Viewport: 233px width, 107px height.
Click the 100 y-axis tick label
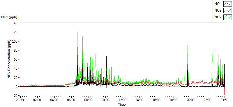[x=15, y=41]
